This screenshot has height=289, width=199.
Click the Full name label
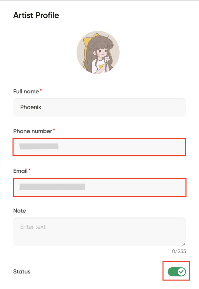(x=26, y=91)
